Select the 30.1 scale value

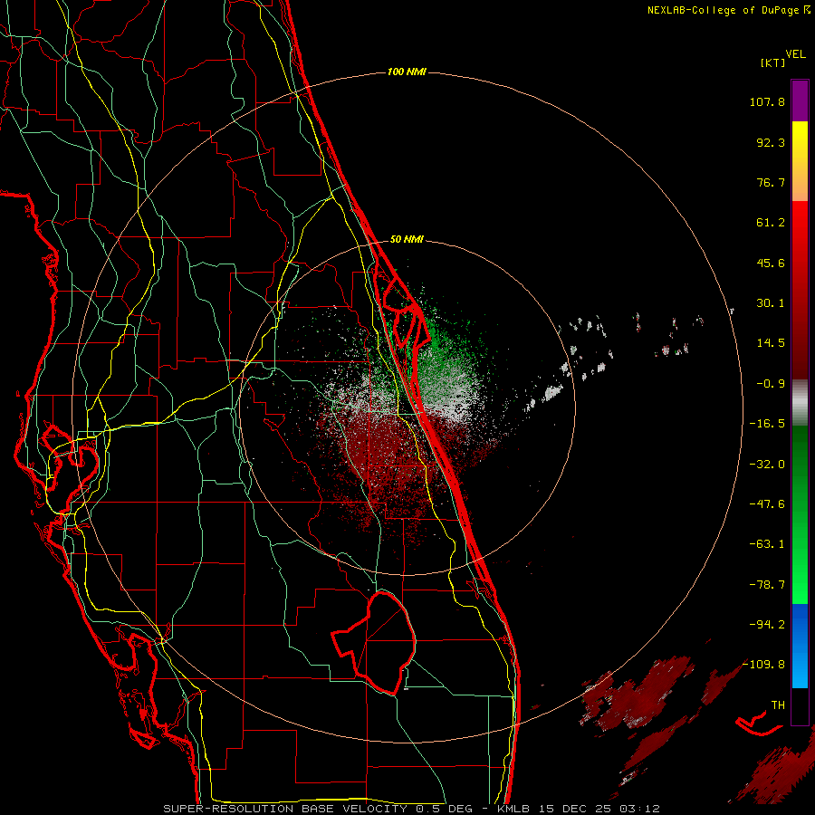pos(771,303)
